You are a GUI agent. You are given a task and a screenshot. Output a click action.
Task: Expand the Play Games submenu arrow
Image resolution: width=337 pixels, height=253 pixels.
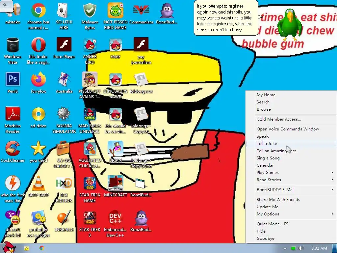[332, 173]
